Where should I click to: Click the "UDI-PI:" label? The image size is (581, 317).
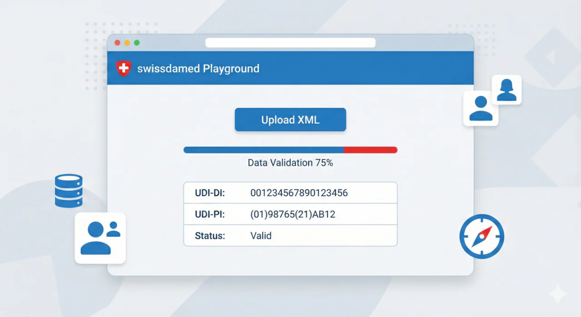click(210, 214)
